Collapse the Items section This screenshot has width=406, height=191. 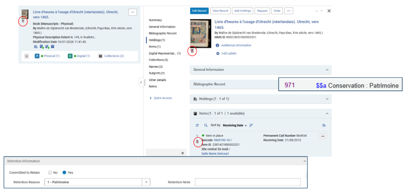327,113
